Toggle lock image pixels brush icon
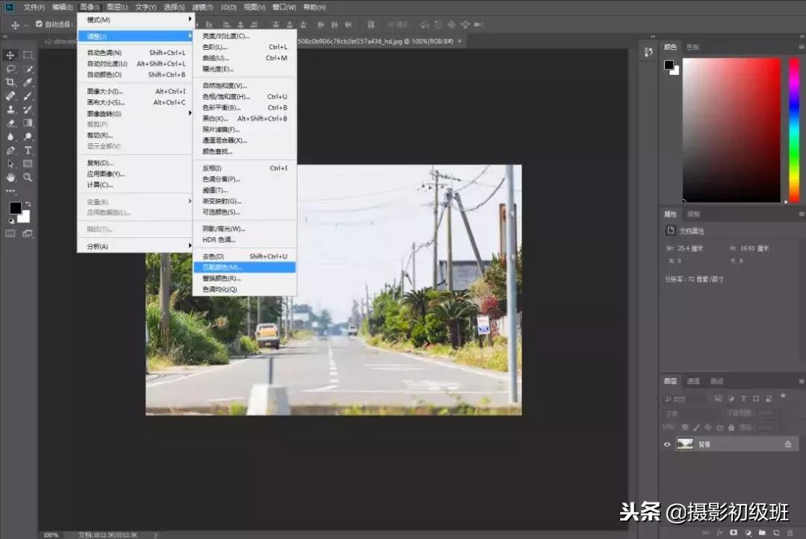The width and height of the screenshot is (806, 539). 696,427
